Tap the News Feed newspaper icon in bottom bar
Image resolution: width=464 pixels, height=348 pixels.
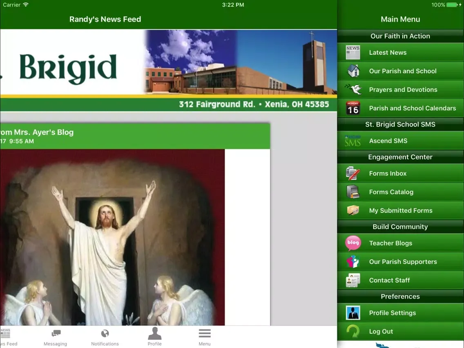(5, 333)
